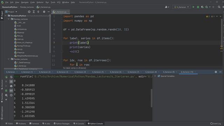The image size is (224, 126).
Task: Go to next highlighted error arrow
Action: click(220, 16)
